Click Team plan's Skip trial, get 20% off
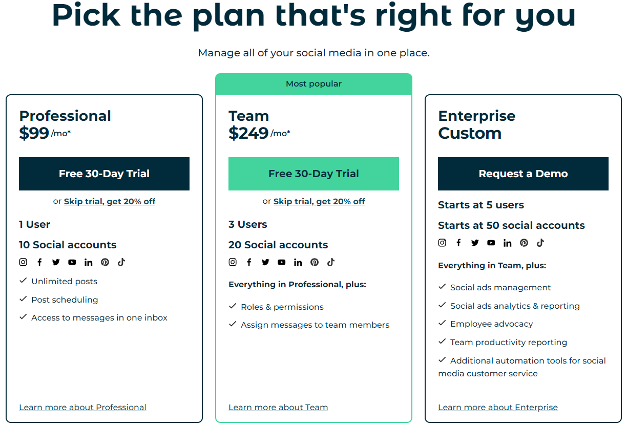 pyautogui.click(x=319, y=201)
